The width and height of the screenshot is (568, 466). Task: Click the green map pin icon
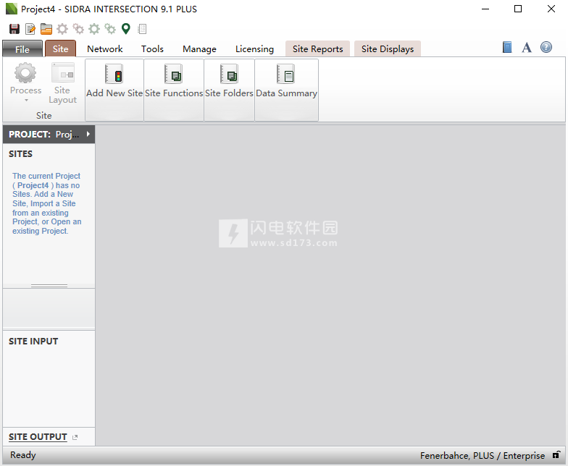point(126,29)
